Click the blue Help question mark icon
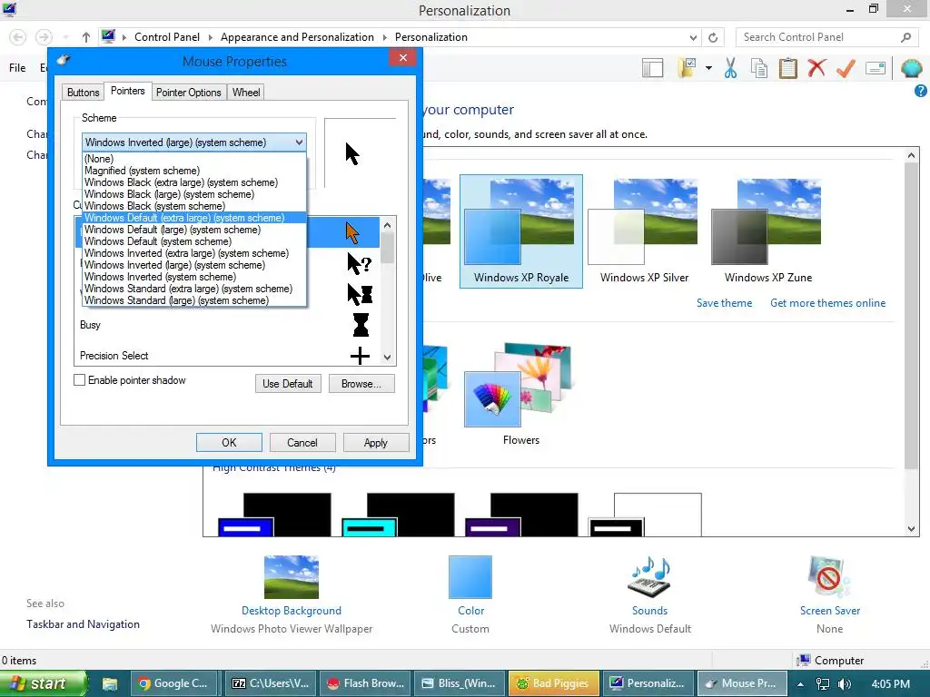Image resolution: width=930 pixels, height=697 pixels. [921, 91]
